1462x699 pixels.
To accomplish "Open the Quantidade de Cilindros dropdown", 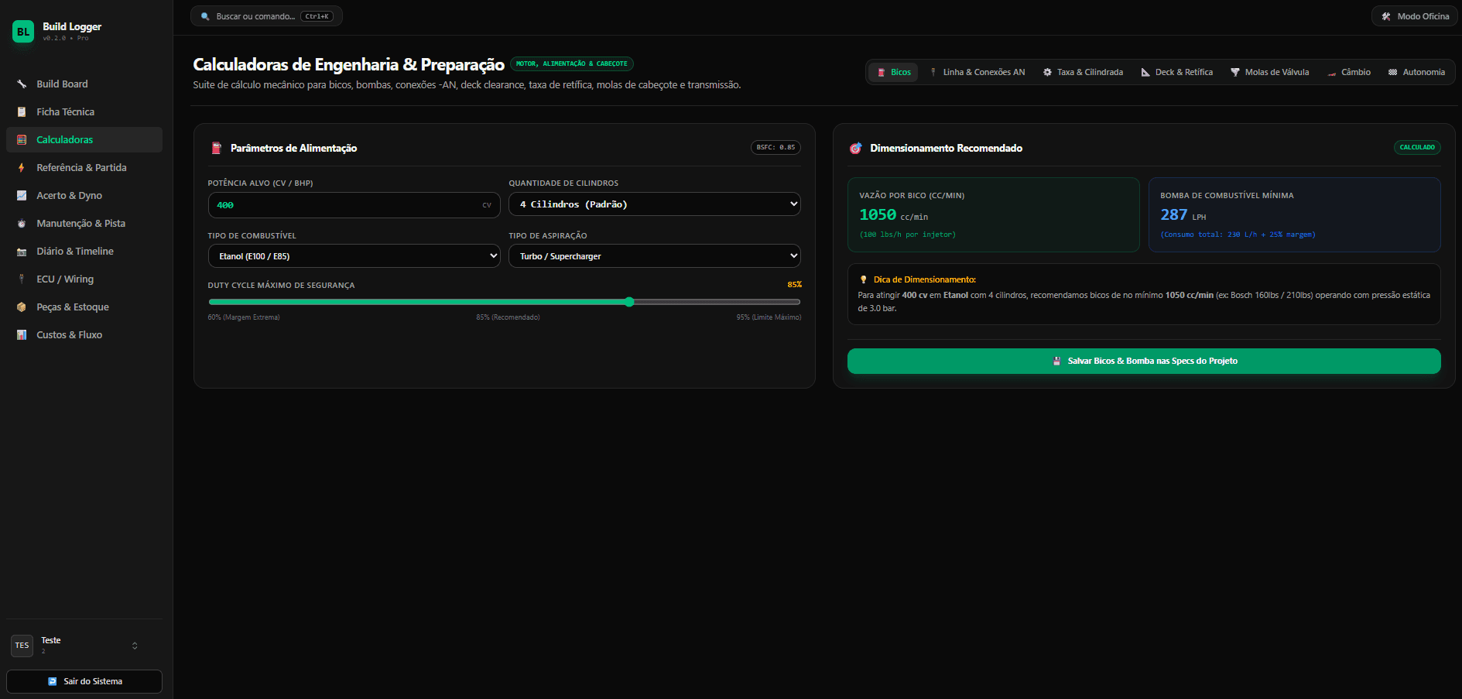I will [x=654, y=204].
